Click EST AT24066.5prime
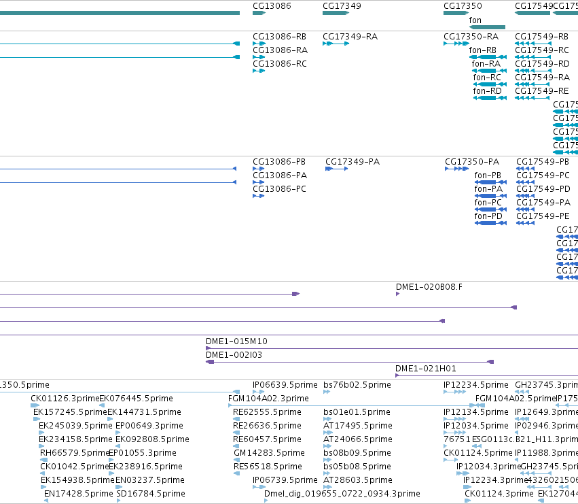This screenshot has height=504, width=578. point(357,439)
